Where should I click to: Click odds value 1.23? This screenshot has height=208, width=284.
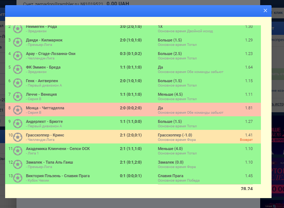tap(249, 54)
